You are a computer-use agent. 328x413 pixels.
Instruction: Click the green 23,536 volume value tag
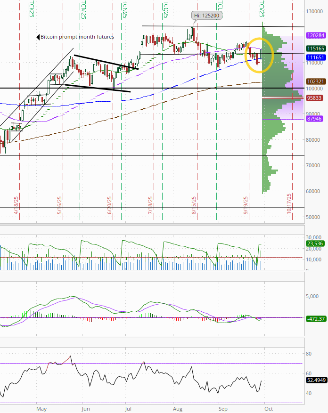point(315,243)
